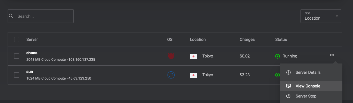Check the chaos server checkbox

click(x=17, y=56)
